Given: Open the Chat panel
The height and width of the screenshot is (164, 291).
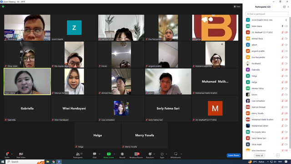Looking at the screenshot, I should pyautogui.click(x=95, y=155).
